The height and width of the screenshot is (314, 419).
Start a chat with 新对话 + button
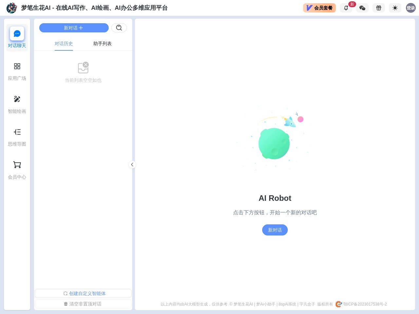click(x=74, y=28)
